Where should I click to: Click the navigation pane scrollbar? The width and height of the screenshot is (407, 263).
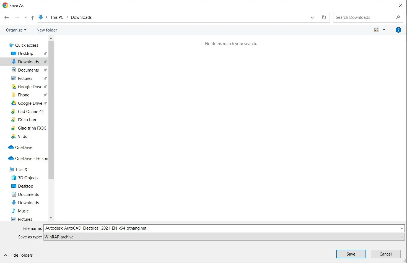pyautogui.click(x=51, y=111)
